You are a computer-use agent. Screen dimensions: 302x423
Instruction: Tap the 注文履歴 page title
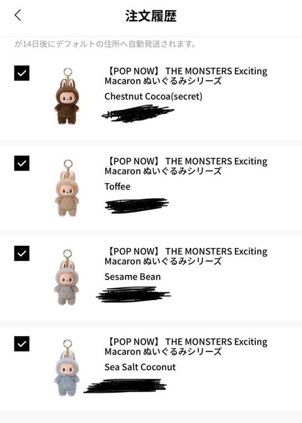(x=151, y=16)
